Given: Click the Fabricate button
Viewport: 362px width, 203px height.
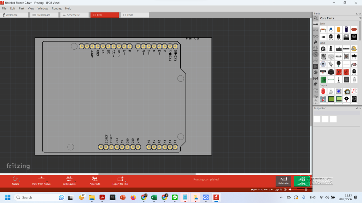Looking at the screenshot, I should point(284,181).
